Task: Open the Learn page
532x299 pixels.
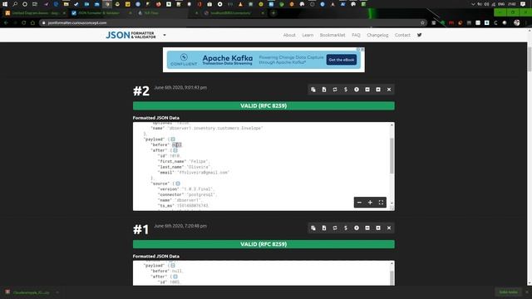Action: pyautogui.click(x=308, y=35)
